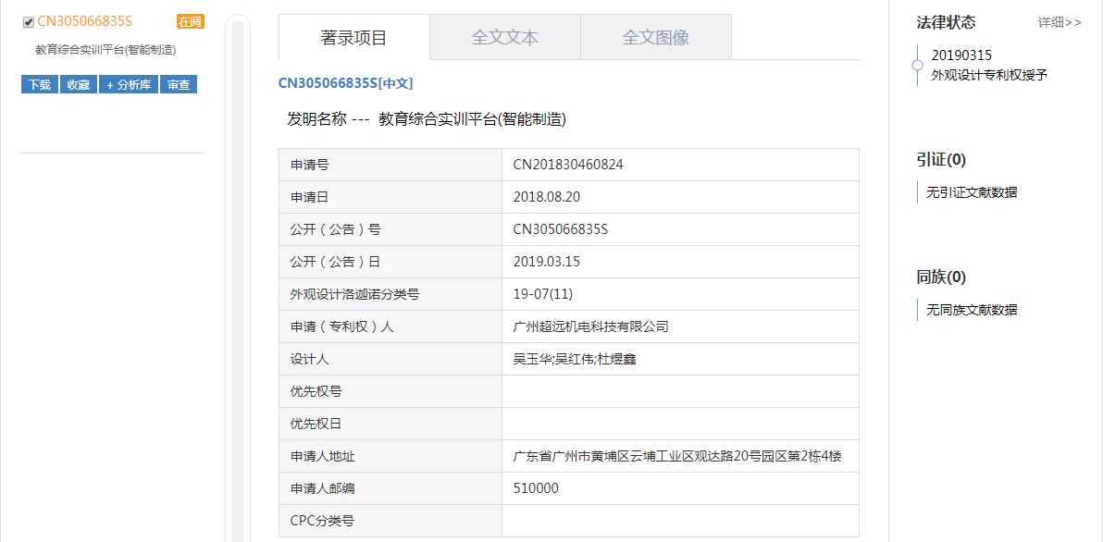Expand legal status via 详细>> link
Viewport: 1103px width, 542px height.
(x=1060, y=22)
